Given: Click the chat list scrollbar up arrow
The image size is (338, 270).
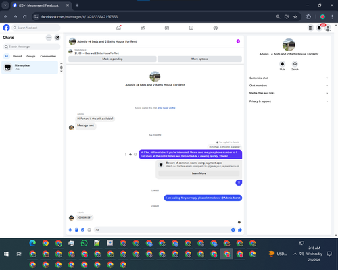Looking at the screenshot, I should coord(62,63).
